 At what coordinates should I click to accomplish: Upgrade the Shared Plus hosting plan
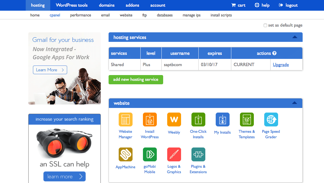click(281, 64)
